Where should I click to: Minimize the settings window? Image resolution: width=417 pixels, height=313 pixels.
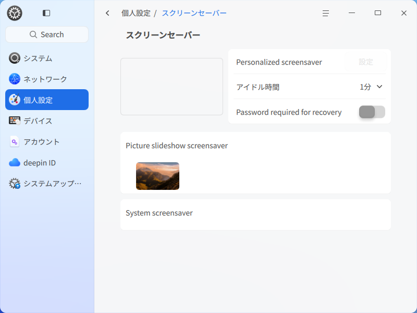point(352,13)
